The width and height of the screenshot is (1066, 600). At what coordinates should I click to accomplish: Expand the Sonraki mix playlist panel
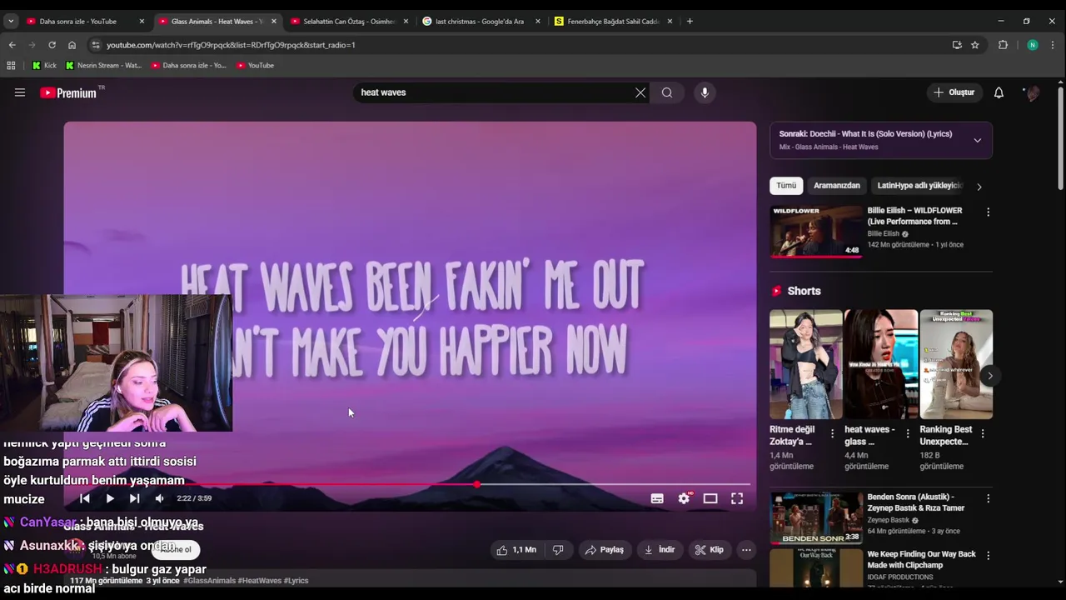click(978, 140)
